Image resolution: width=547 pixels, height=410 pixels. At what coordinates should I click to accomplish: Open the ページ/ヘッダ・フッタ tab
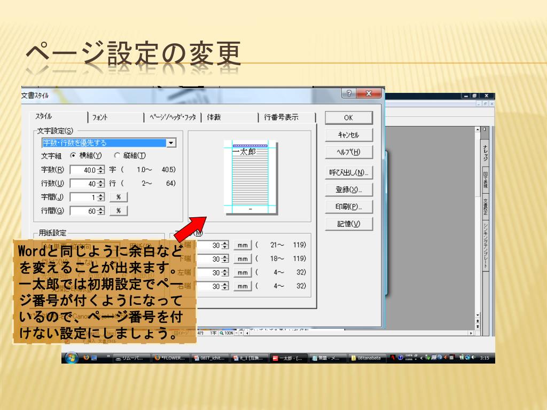173,117
